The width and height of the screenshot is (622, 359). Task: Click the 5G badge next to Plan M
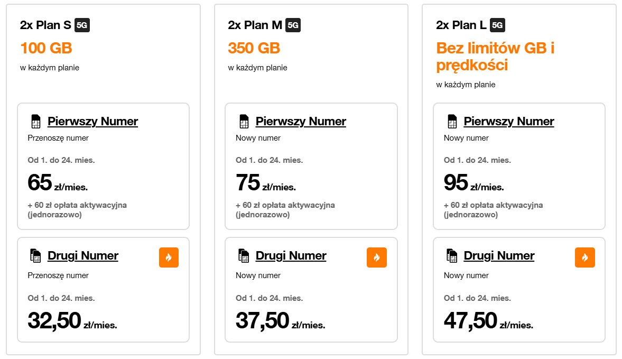coord(293,25)
